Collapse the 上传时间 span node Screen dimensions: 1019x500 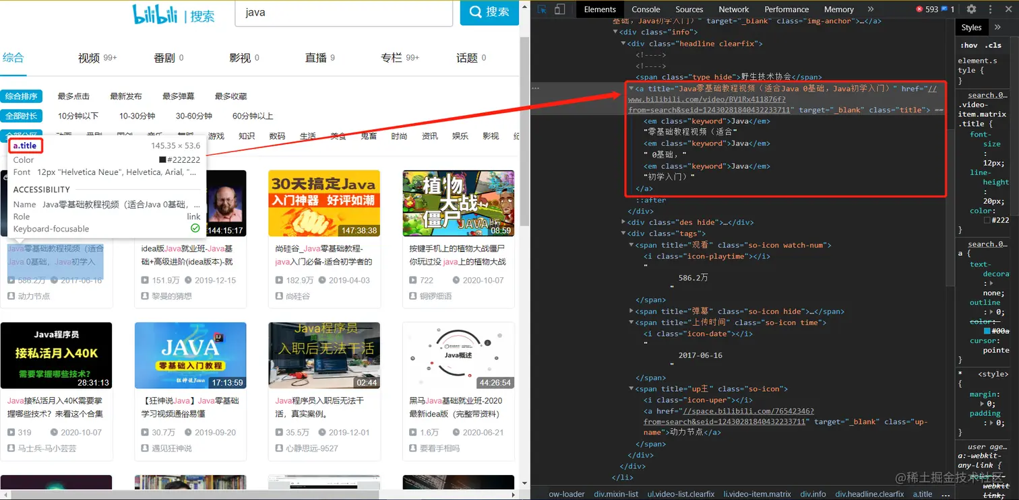point(631,322)
